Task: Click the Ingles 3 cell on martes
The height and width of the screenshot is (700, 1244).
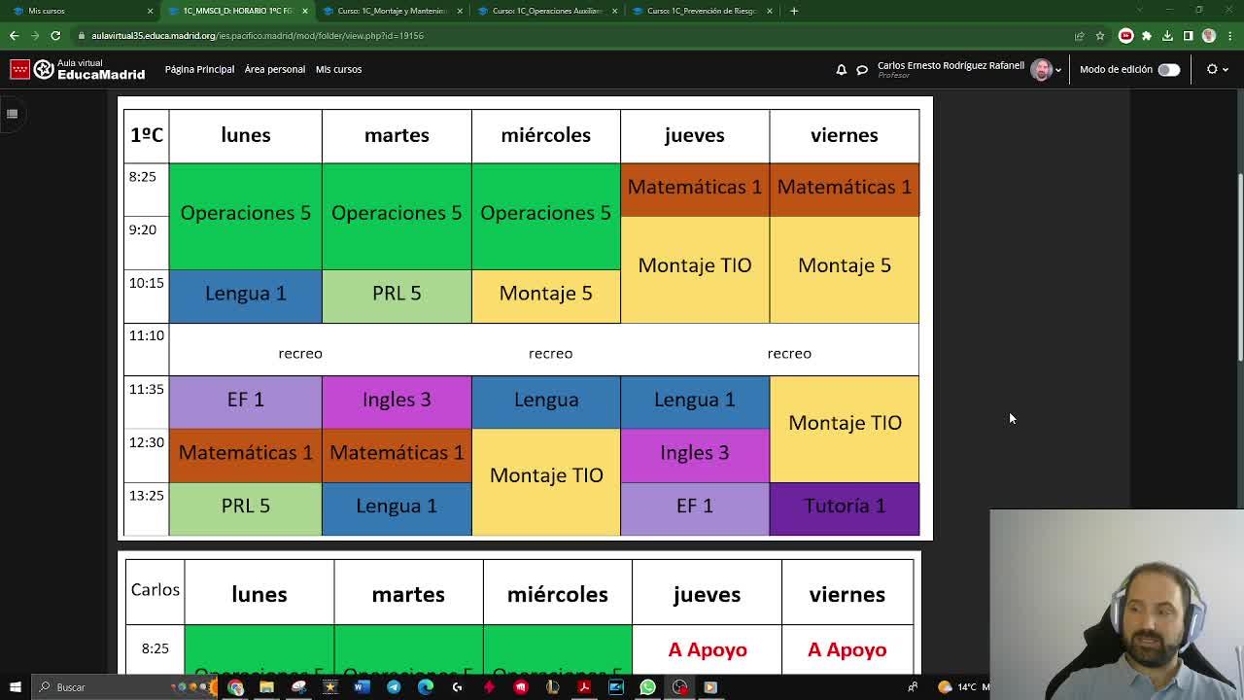Action: coord(397,401)
